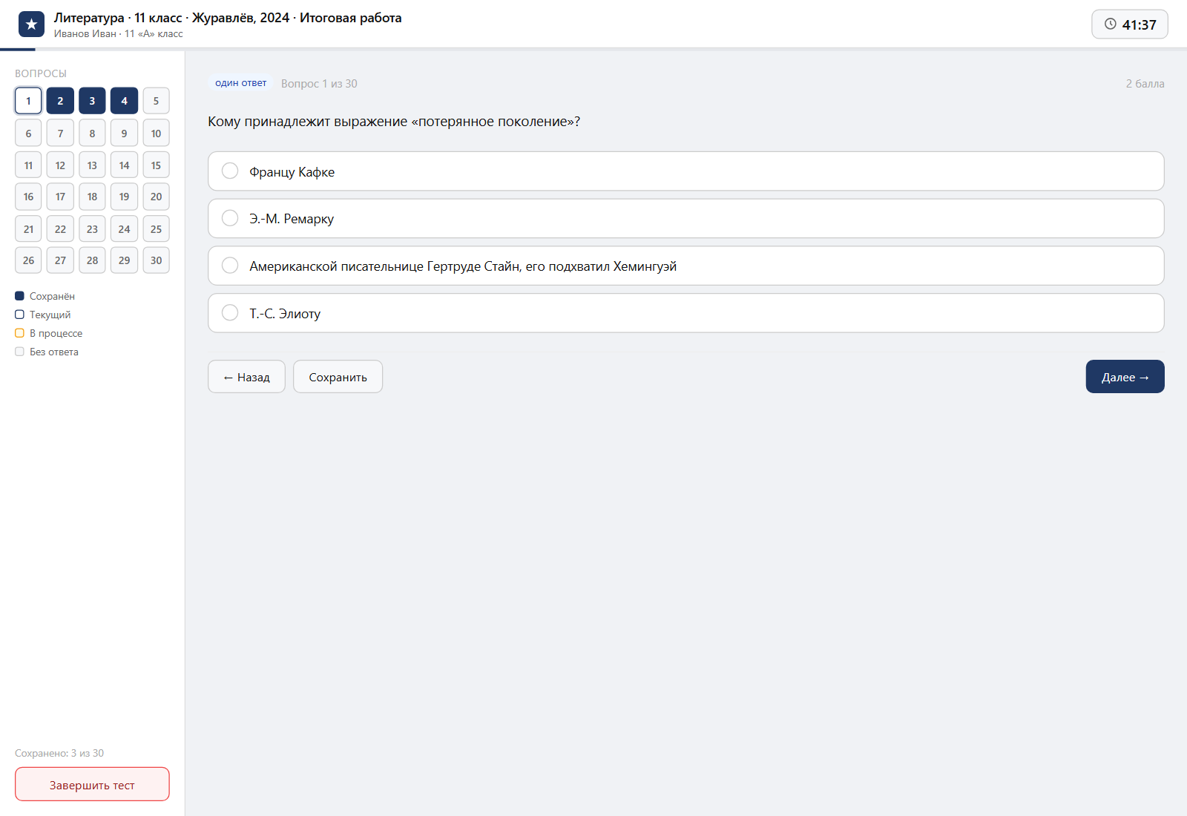The width and height of the screenshot is (1187, 816).
Task: Pick the answer Т.-С. Элиоту
Action: coord(685,313)
